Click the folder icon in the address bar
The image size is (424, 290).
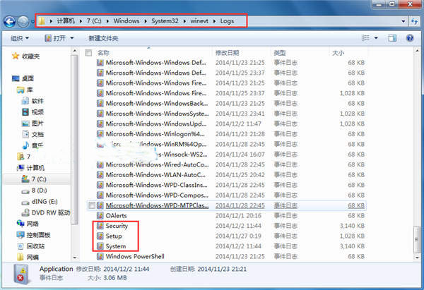coord(42,21)
